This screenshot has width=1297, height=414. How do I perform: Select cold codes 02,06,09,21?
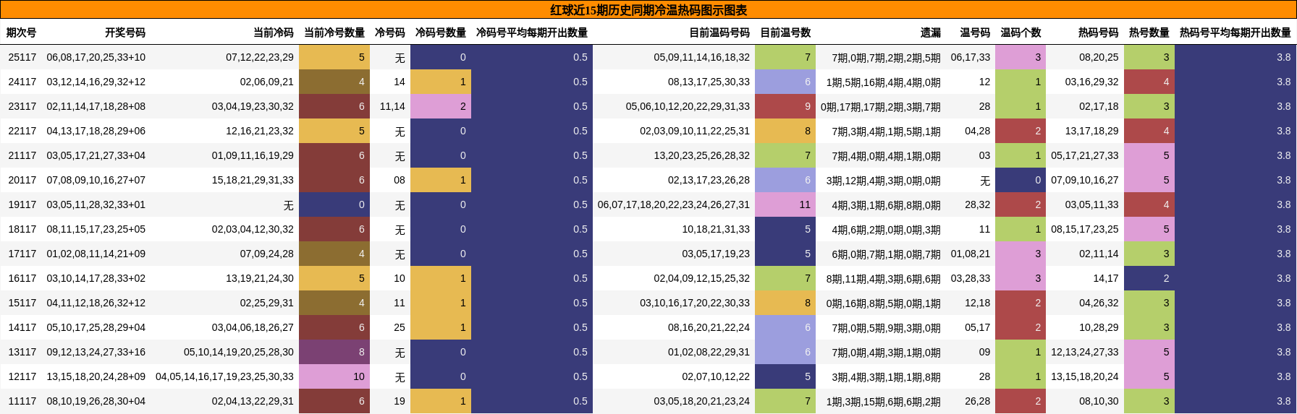pos(267,82)
